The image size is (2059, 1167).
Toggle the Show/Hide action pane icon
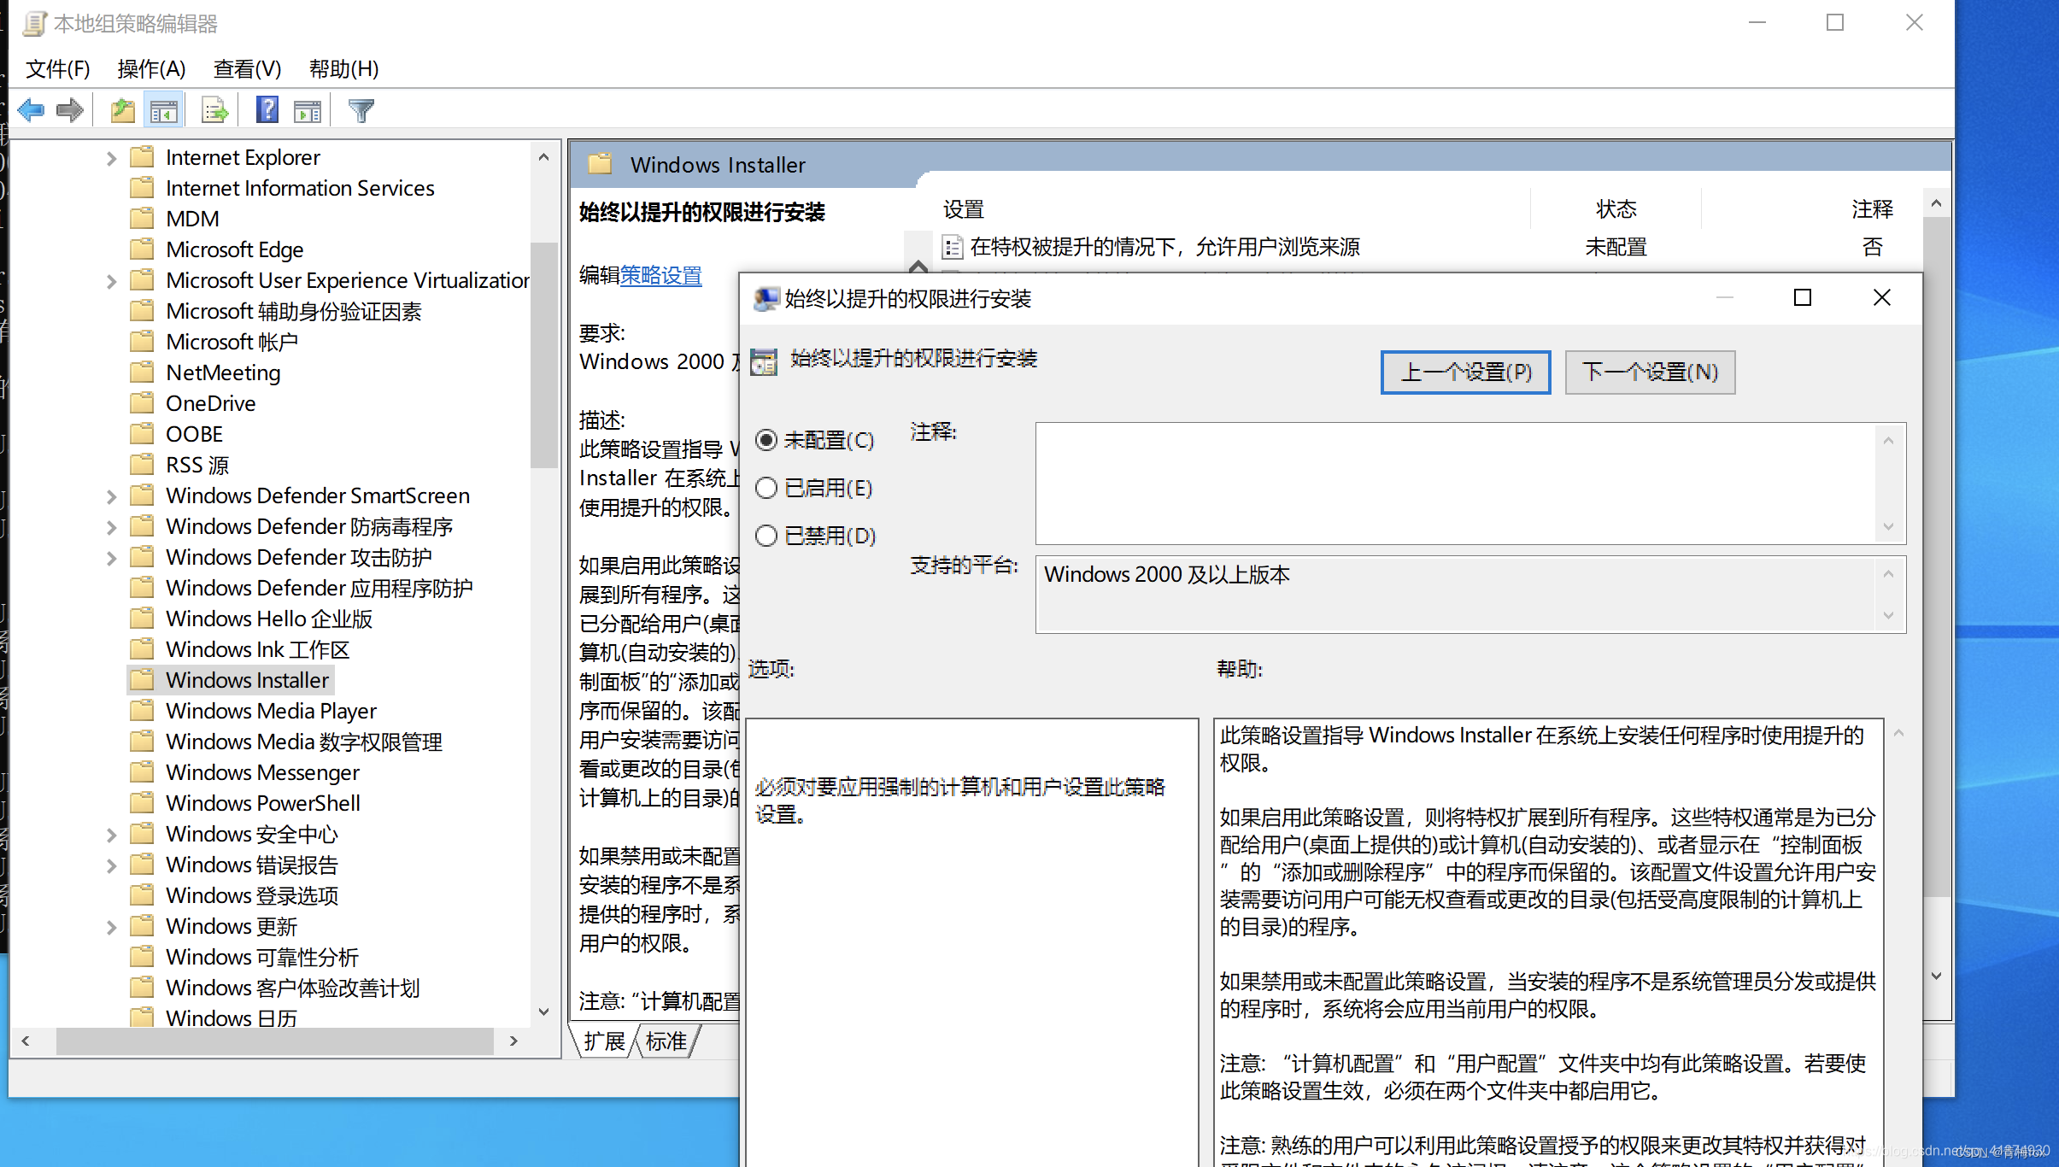pyautogui.click(x=308, y=110)
